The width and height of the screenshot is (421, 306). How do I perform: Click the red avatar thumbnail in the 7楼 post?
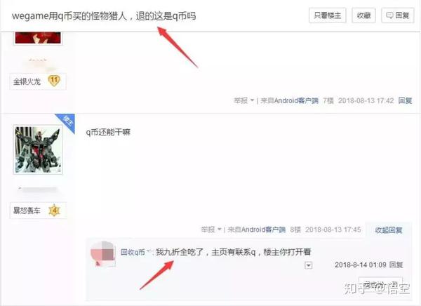(x=38, y=38)
